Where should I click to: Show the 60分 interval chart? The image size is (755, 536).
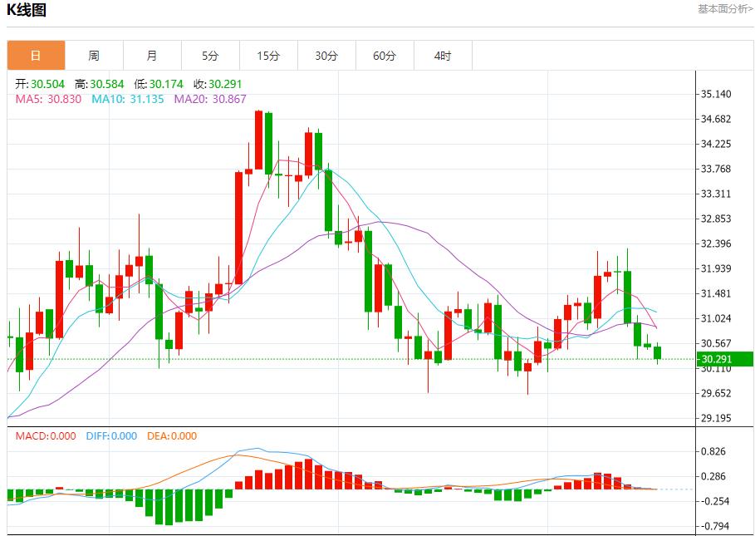click(385, 56)
